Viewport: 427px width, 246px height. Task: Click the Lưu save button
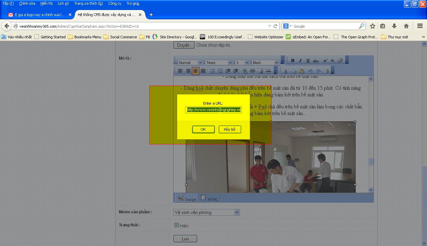coord(185,239)
